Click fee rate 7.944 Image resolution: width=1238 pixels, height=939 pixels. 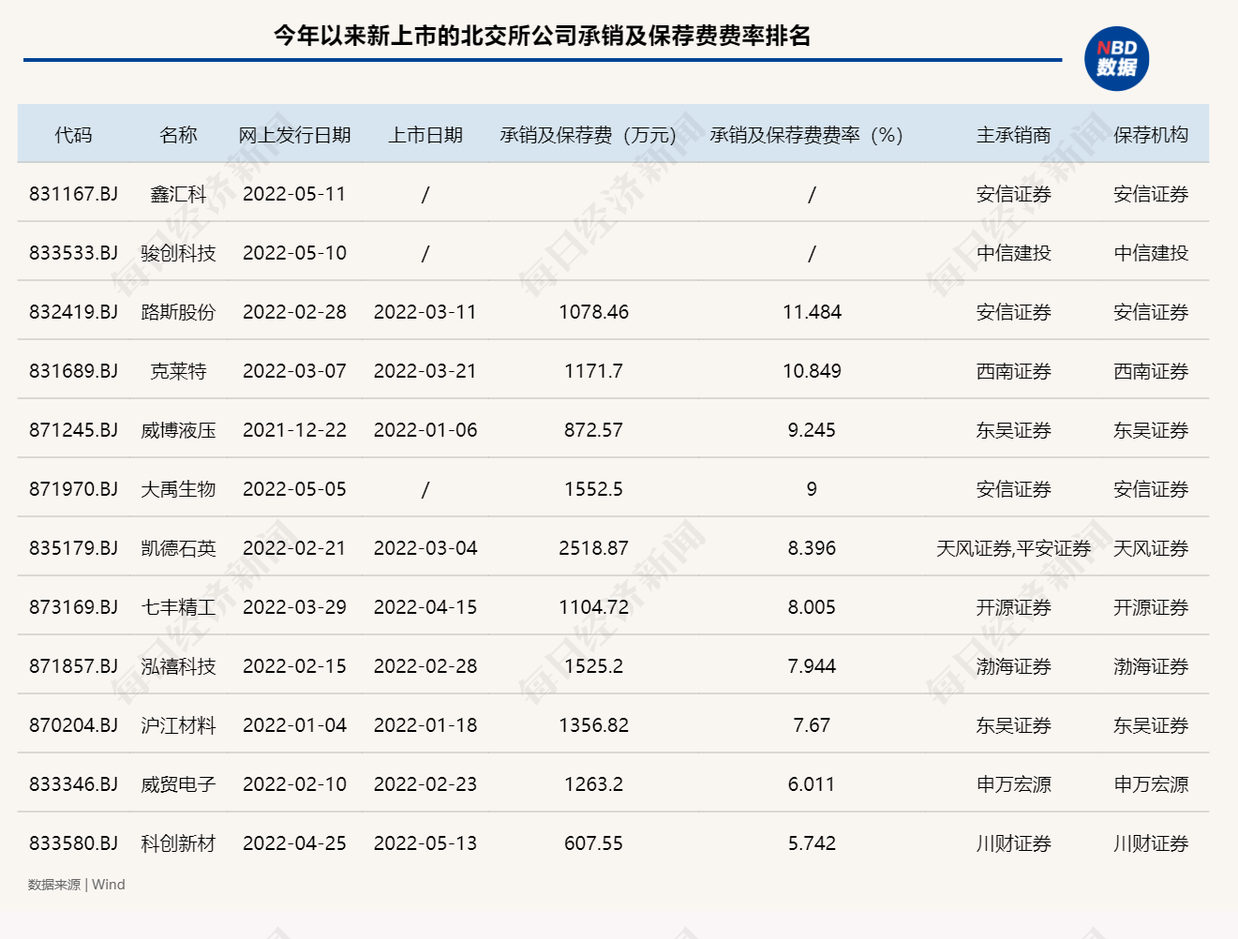tap(812, 666)
